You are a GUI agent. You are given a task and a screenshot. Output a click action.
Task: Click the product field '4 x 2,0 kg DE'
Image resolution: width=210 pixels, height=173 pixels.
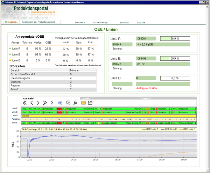tap(163, 44)
